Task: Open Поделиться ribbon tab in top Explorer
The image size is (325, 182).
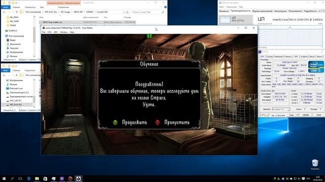Action: pos(30,7)
